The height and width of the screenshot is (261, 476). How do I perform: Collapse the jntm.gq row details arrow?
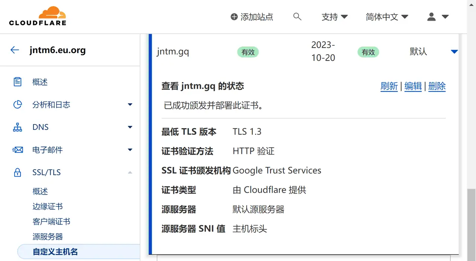coord(454,52)
